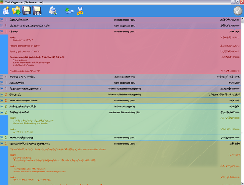Expand the Neue Technologien testen task
The width and height of the screenshot is (244, 185).
click(x=2, y=101)
